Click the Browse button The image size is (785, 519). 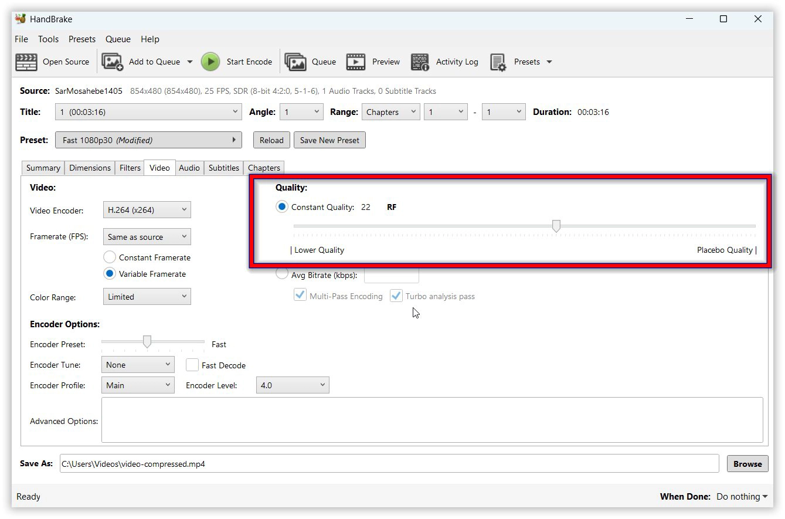tap(747, 464)
